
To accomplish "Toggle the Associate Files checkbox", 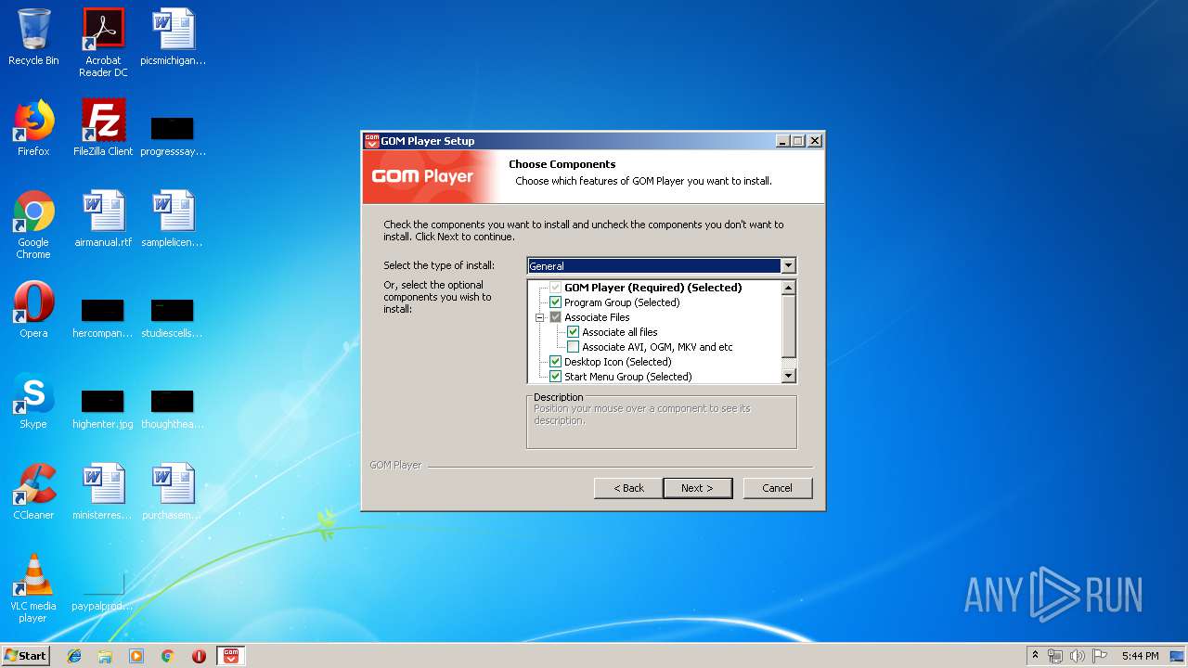I will pyautogui.click(x=555, y=317).
